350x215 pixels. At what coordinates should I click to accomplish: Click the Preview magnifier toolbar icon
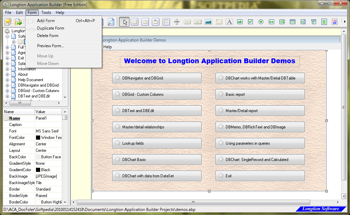coord(111,22)
